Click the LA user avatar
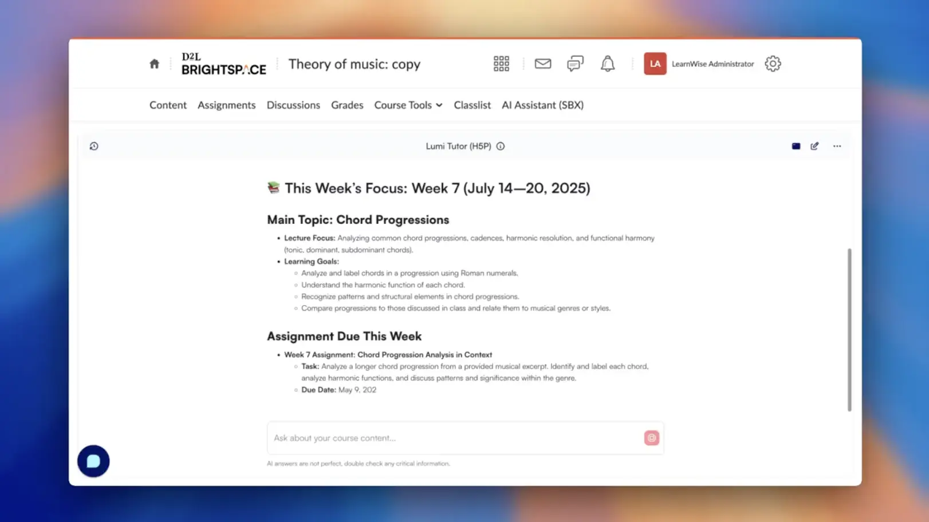 click(x=655, y=64)
